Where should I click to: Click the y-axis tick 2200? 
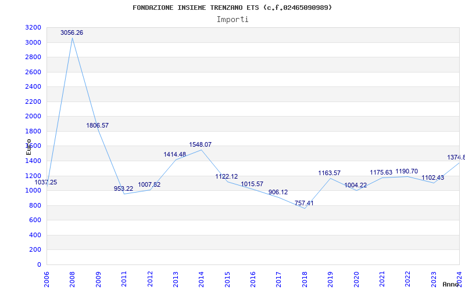pos(33,102)
